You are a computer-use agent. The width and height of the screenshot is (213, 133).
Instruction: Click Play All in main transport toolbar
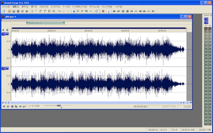click(x=114, y=11)
